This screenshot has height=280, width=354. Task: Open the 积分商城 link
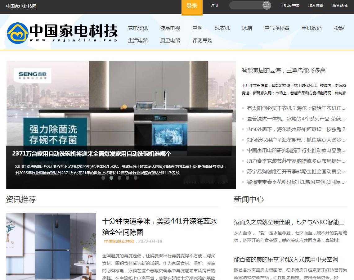point(340,5)
